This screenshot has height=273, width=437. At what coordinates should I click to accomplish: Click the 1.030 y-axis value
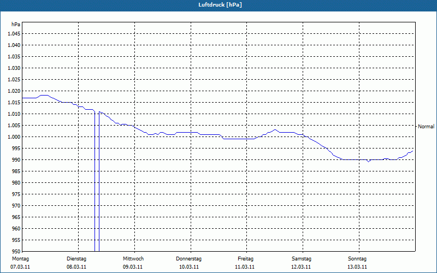tap(14, 68)
